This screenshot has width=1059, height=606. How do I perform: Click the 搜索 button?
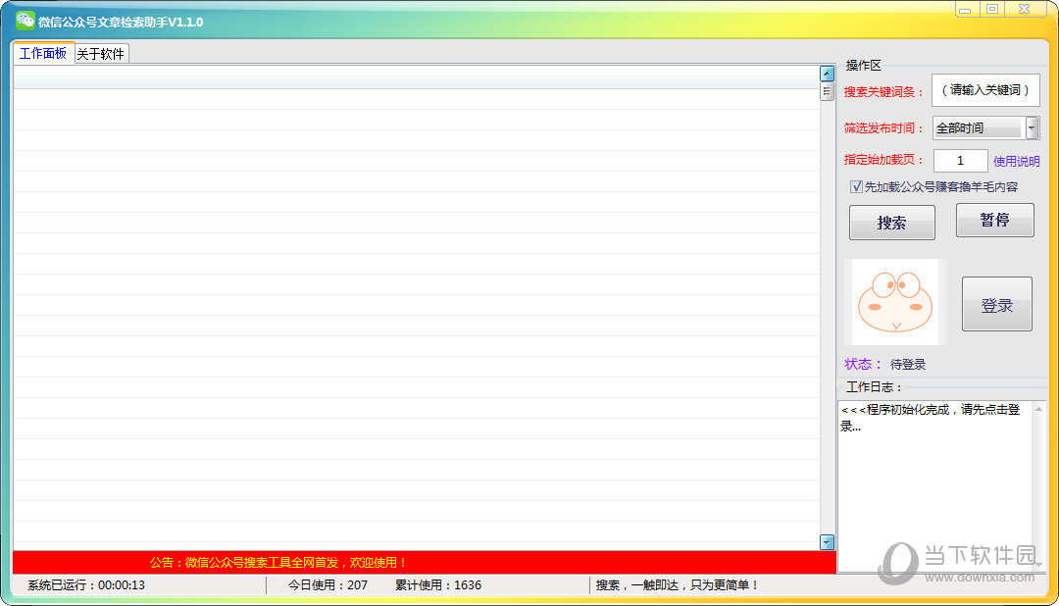pos(891,223)
